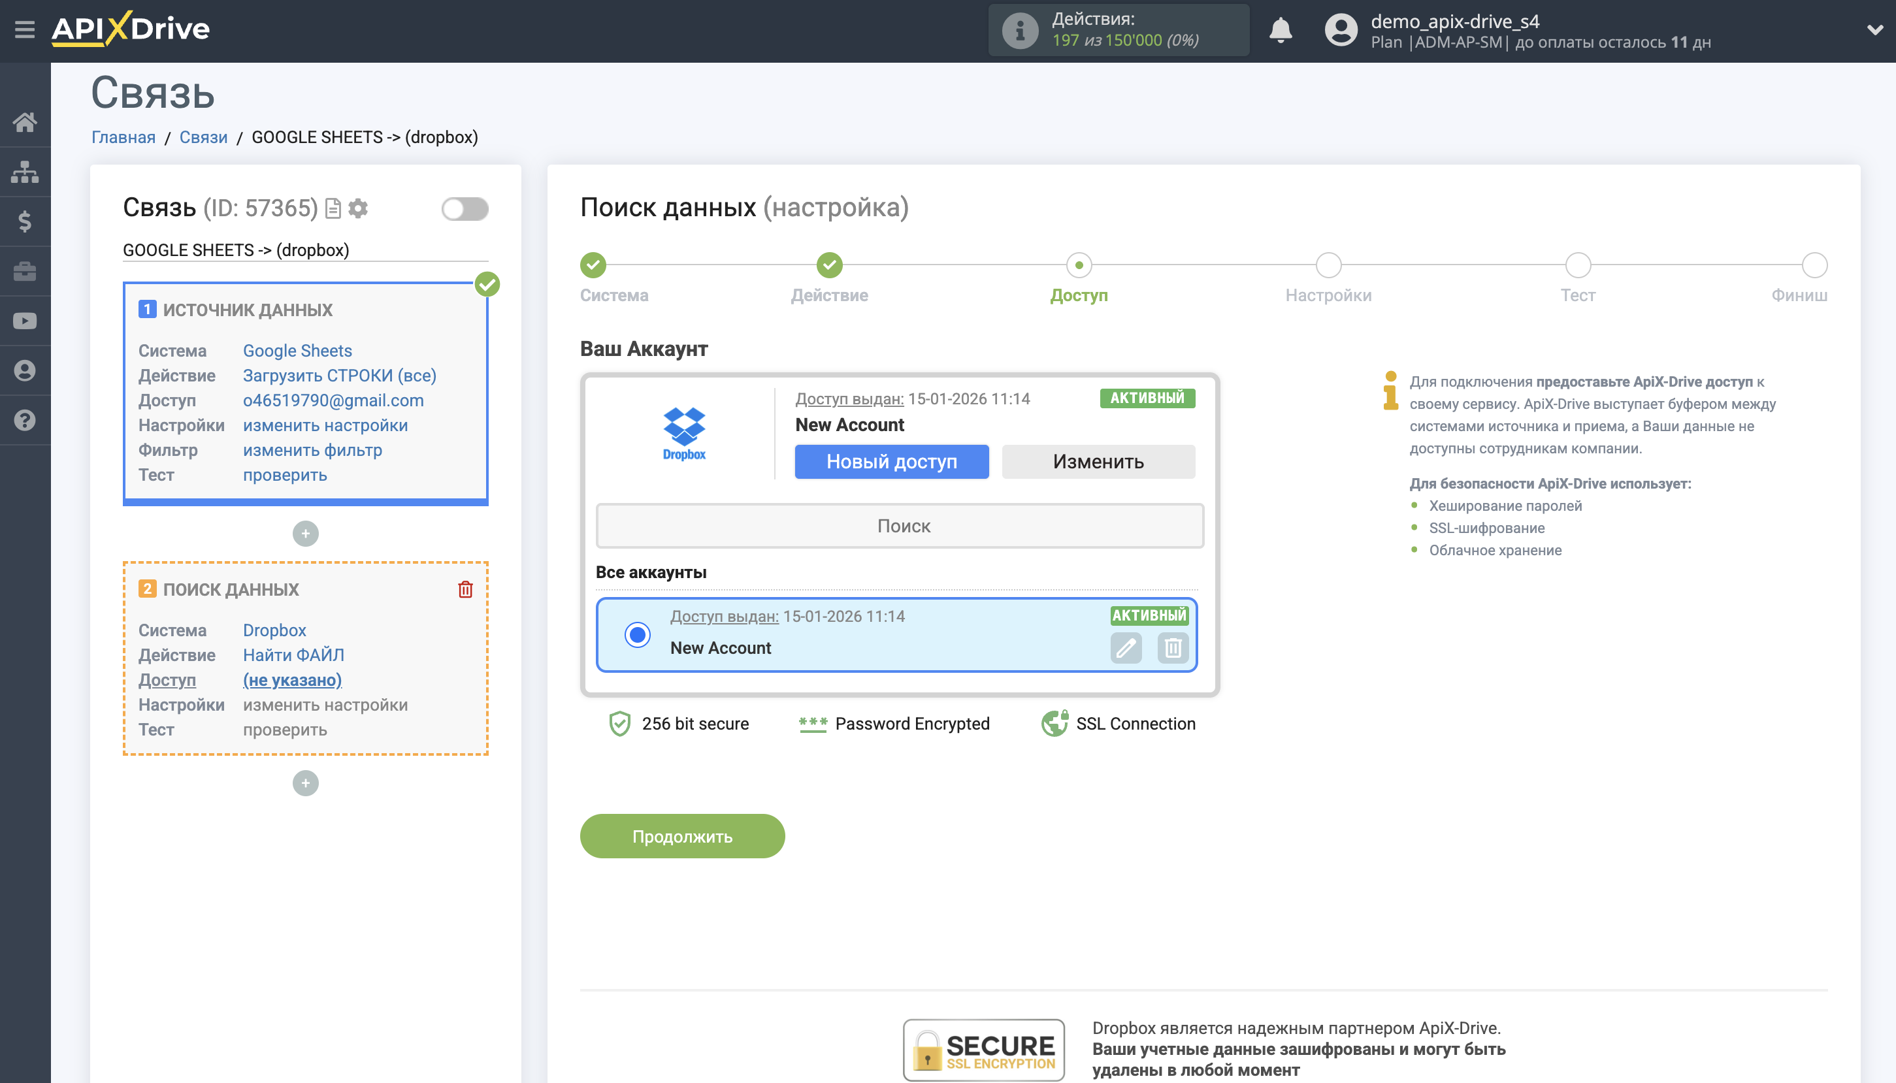Select the New Account radio button
Viewport: 1896px width, 1083px height.
tap(638, 635)
